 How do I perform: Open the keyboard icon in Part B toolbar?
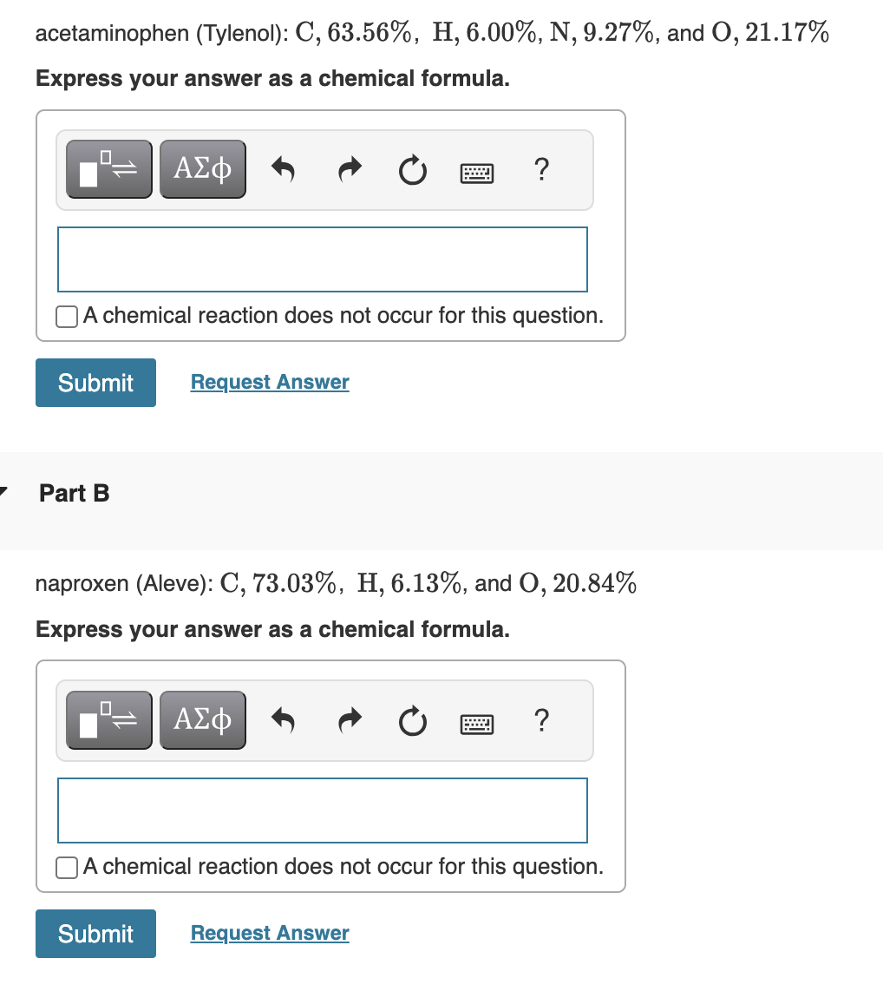click(477, 722)
